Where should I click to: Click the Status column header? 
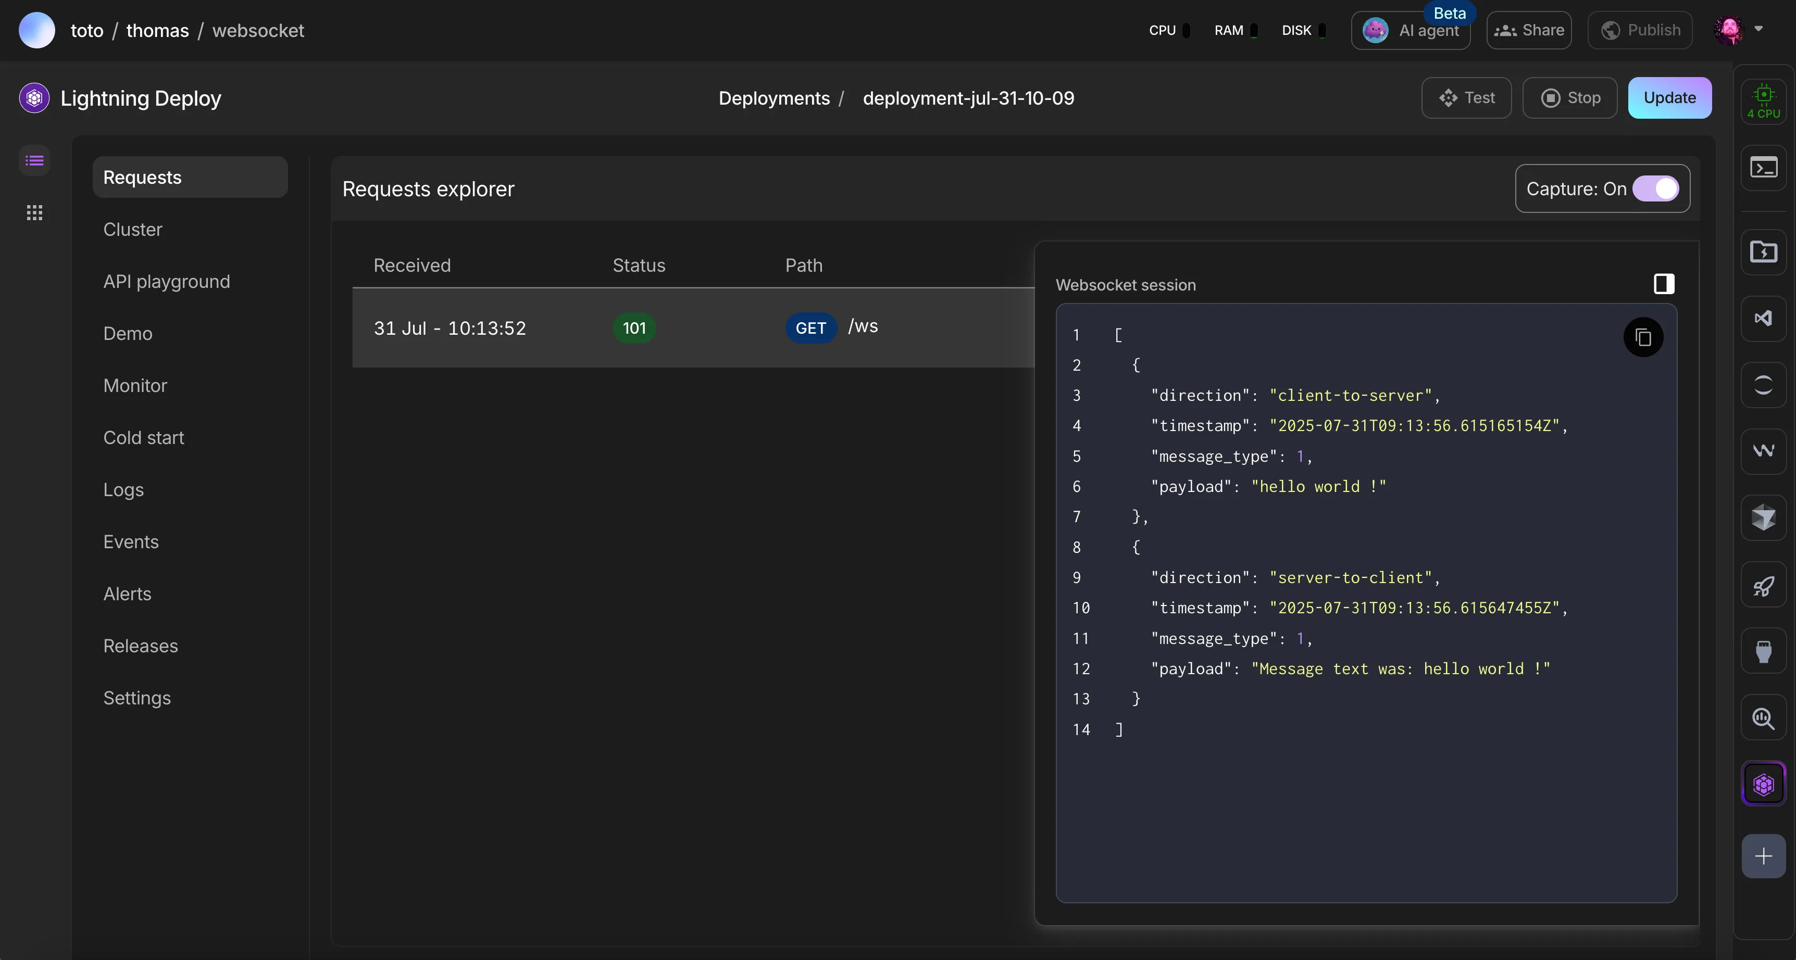tap(639, 266)
